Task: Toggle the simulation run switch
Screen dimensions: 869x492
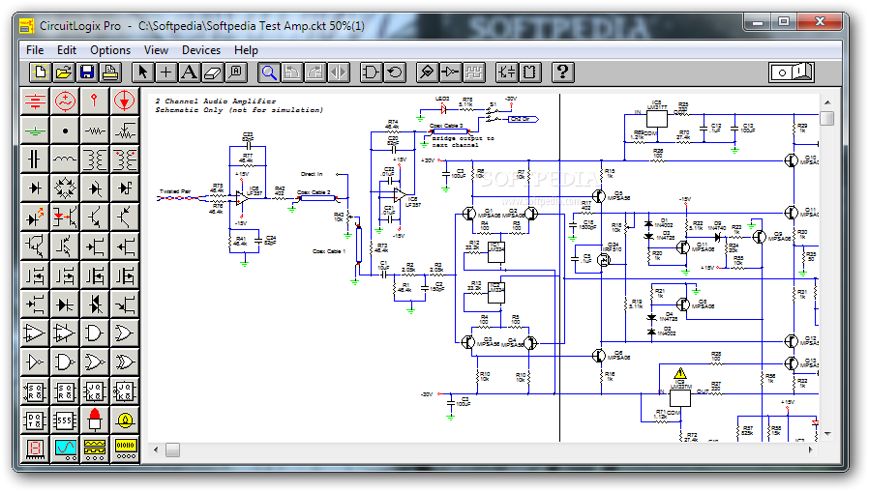Action: (792, 72)
